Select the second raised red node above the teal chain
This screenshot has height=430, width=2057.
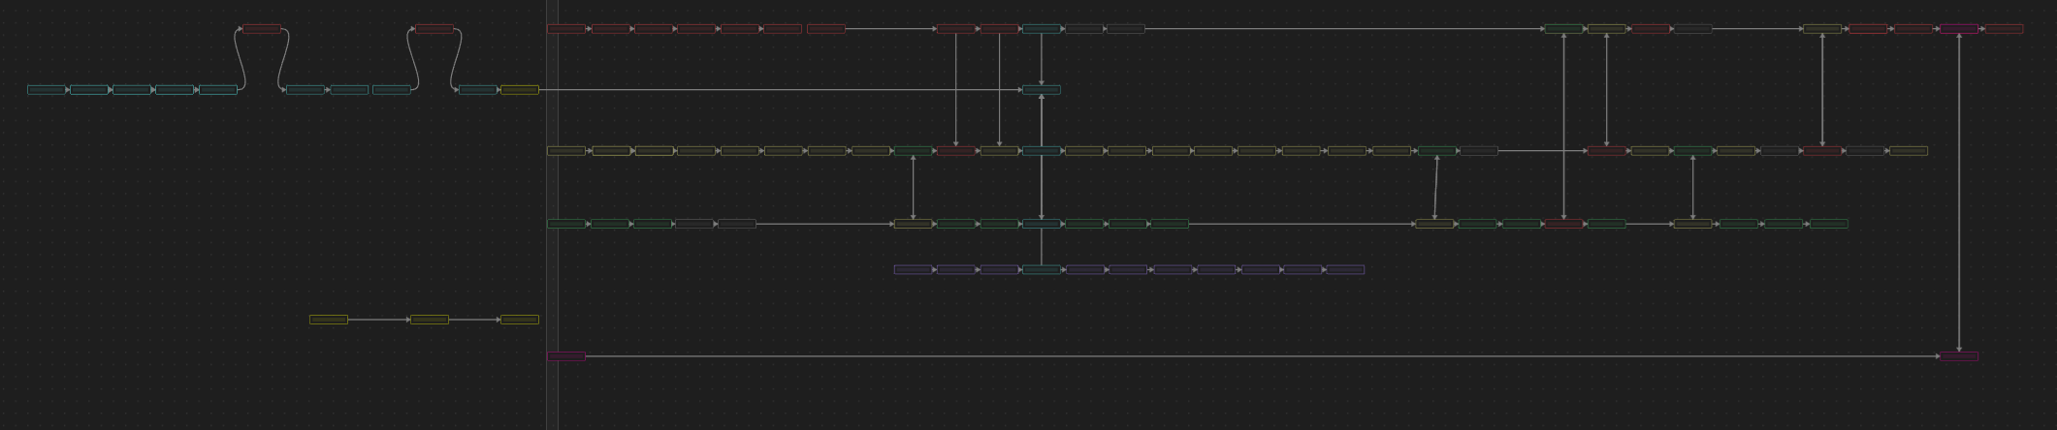434,29
